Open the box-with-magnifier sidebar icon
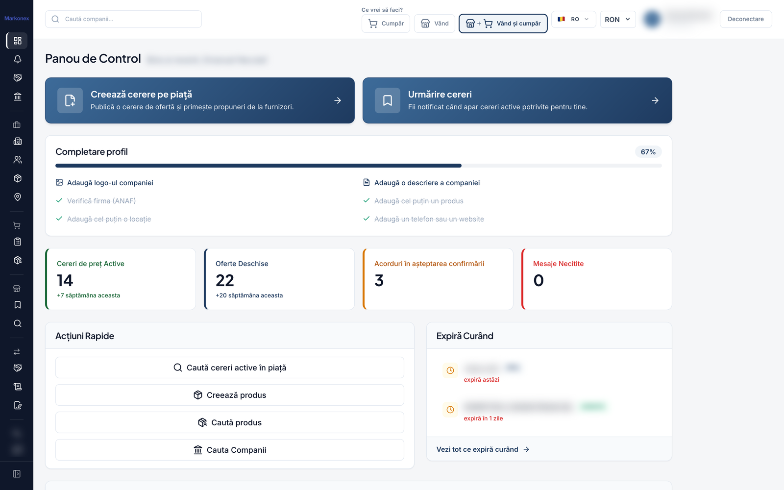 (17, 260)
